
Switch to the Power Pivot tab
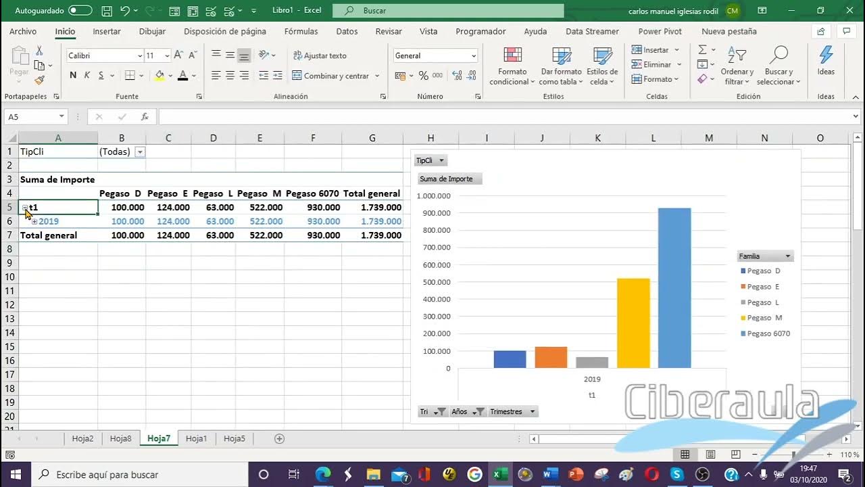(x=660, y=31)
